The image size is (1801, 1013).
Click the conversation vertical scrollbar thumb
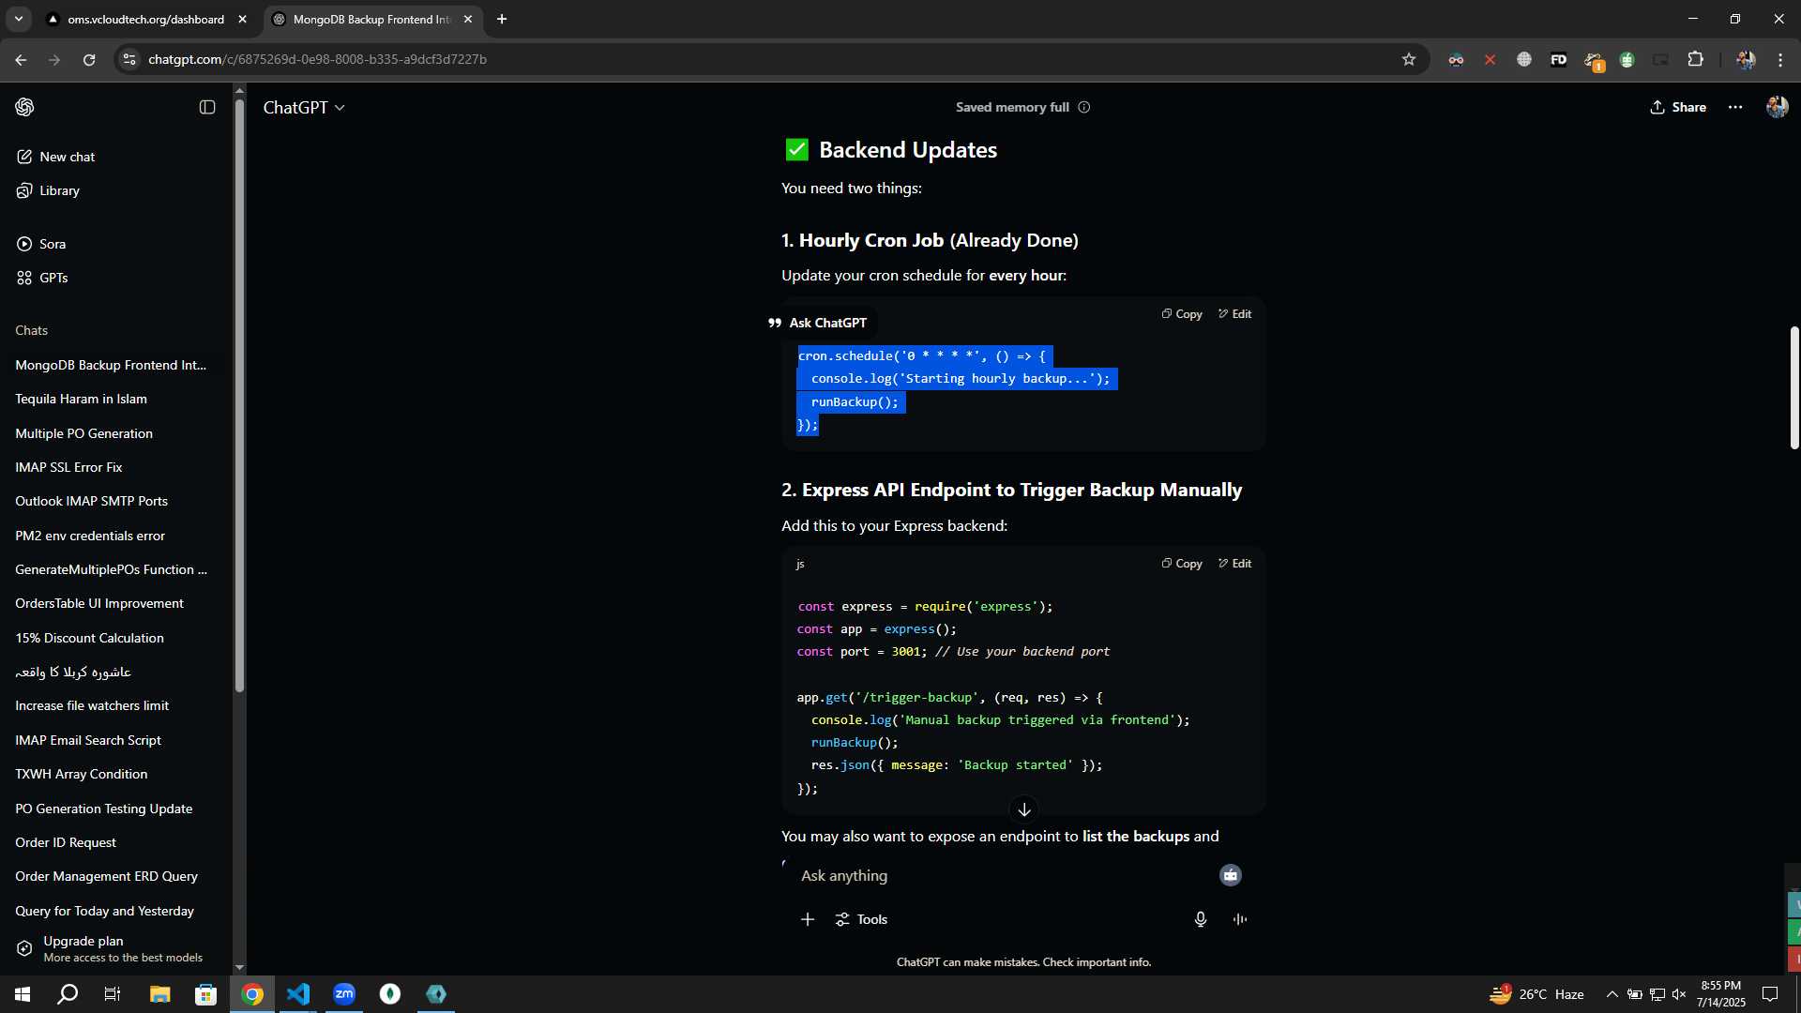coord(1794,387)
